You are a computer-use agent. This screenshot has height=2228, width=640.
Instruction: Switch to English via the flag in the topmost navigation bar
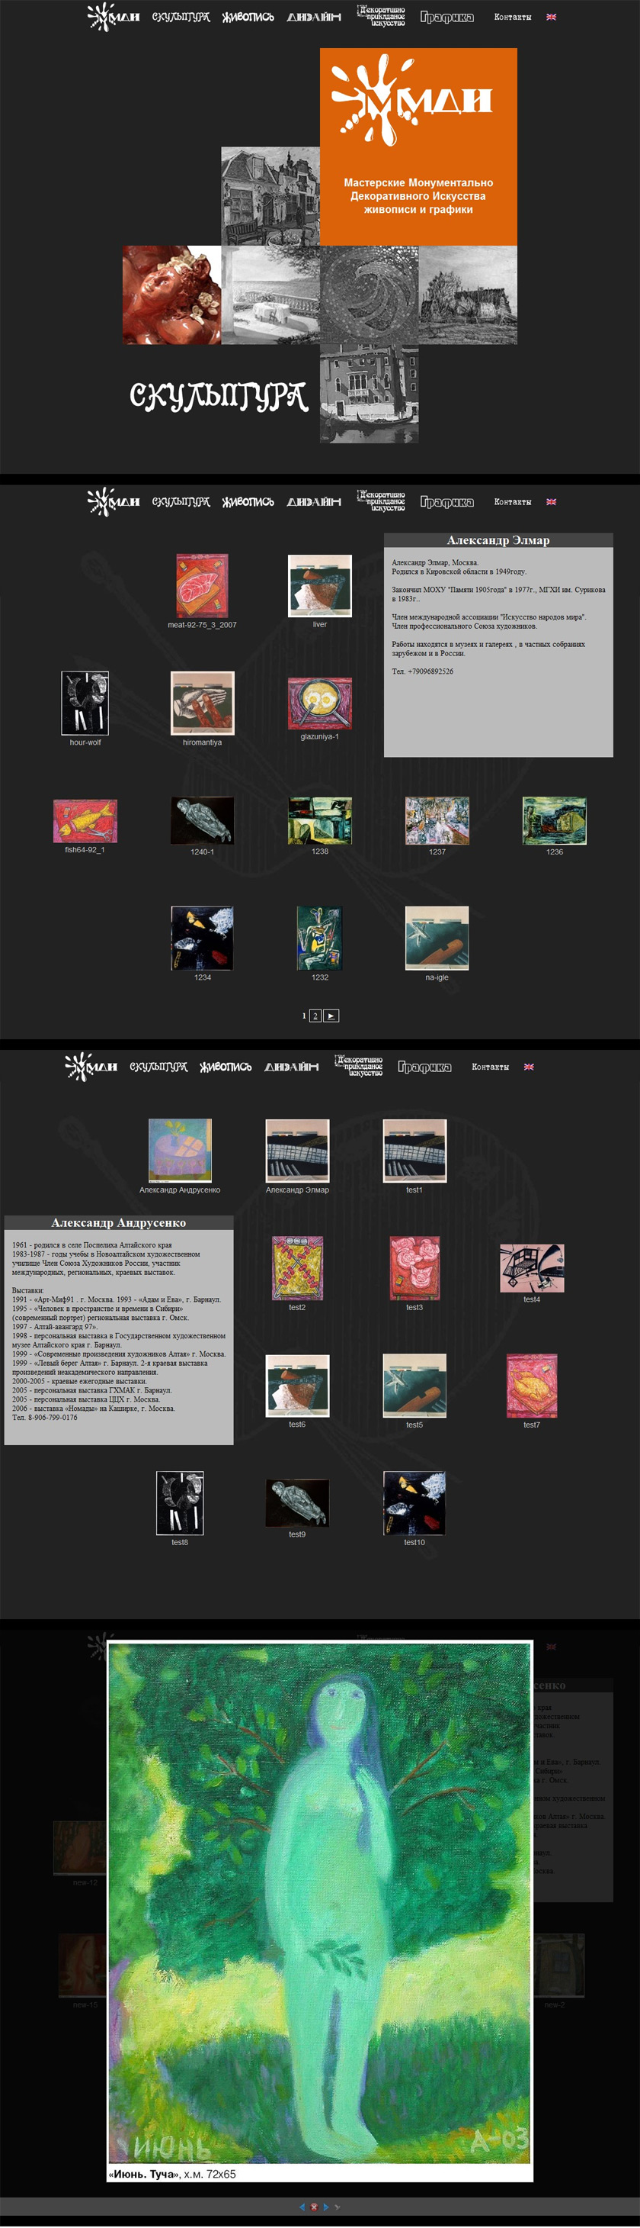(x=551, y=18)
